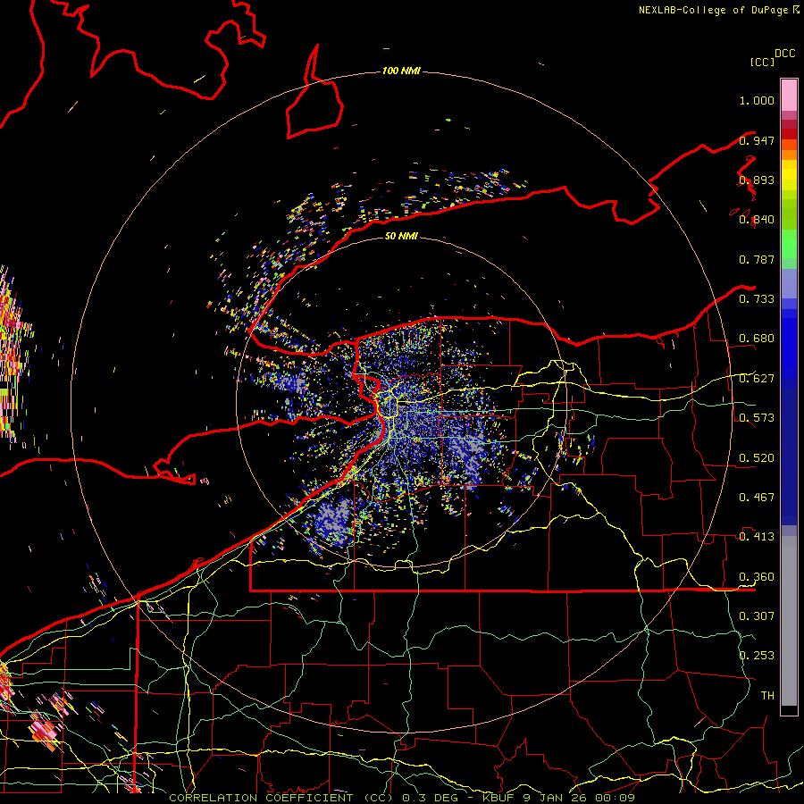Click the 0.680 scale value
This screenshot has height=804, width=804.
coord(757,339)
